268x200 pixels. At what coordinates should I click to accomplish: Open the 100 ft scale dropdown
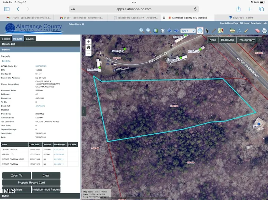(x=188, y=31)
